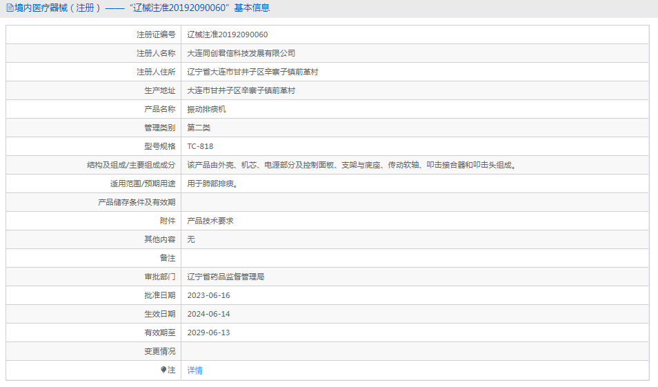Open the 详情 details link
658x387 pixels.
(195, 370)
